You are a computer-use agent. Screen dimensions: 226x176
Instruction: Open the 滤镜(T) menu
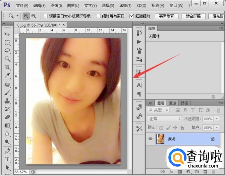pos(125,6)
